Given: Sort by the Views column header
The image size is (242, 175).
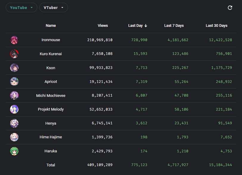Looking at the screenshot, I should point(103,26).
